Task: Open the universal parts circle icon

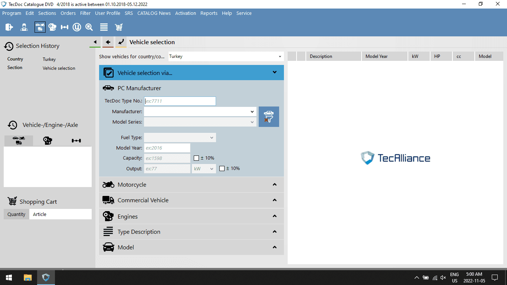Action: click(x=77, y=27)
